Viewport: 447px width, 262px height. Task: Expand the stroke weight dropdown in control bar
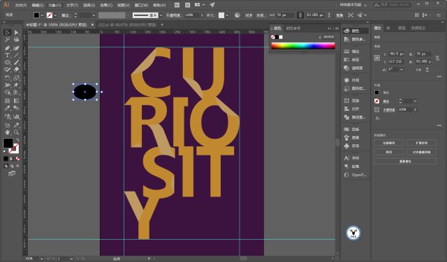tap(93, 15)
